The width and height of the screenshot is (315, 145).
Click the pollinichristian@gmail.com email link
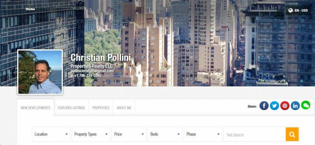click(92, 71)
